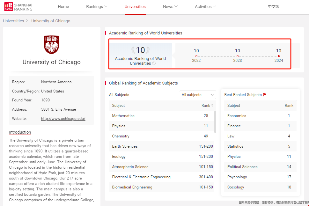Click the Biomedical Engineering subject row
Viewport: 309px width, 206px height.
(162, 187)
